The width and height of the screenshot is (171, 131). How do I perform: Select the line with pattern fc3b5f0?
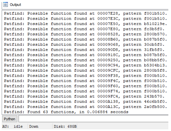click(x=84, y=29)
